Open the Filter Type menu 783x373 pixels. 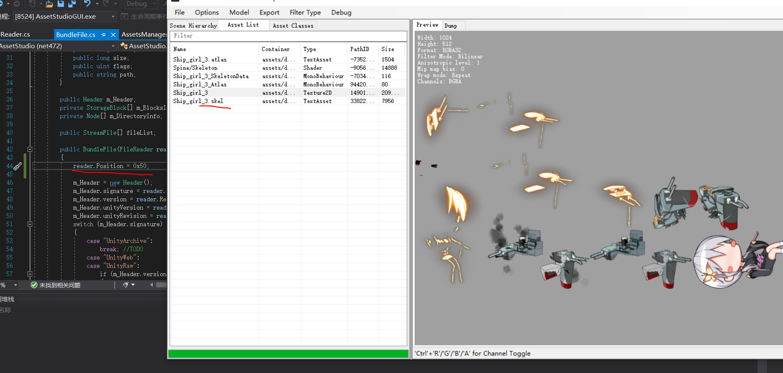pyautogui.click(x=305, y=12)
